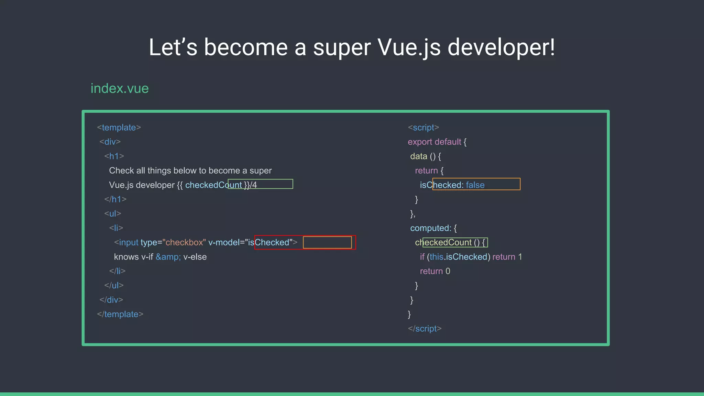Click the text 'Check all things below to become a super'
Image resolution: width=704 pixels, height=396 pixels.
[x=190, y=170]
